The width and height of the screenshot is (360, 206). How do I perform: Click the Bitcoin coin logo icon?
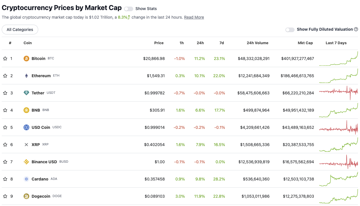(x=26, y=59)
